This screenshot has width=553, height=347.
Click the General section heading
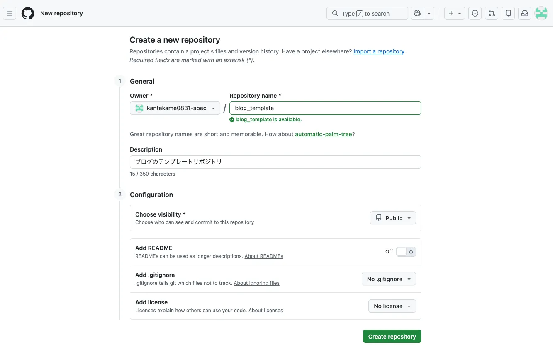(x=142, y=81)
